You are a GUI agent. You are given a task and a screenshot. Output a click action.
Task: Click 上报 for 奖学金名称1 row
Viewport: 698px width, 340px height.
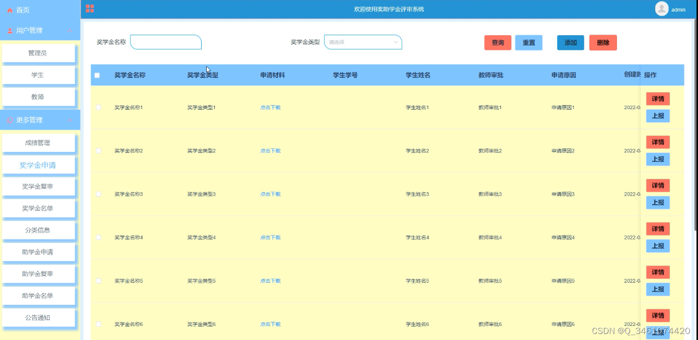[658, 116]
